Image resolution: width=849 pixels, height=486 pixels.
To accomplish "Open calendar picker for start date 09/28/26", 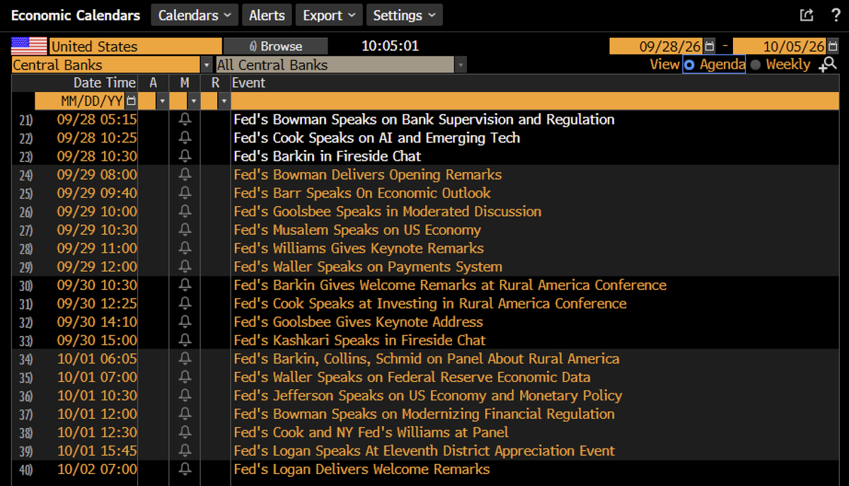I will coord(710,47).
